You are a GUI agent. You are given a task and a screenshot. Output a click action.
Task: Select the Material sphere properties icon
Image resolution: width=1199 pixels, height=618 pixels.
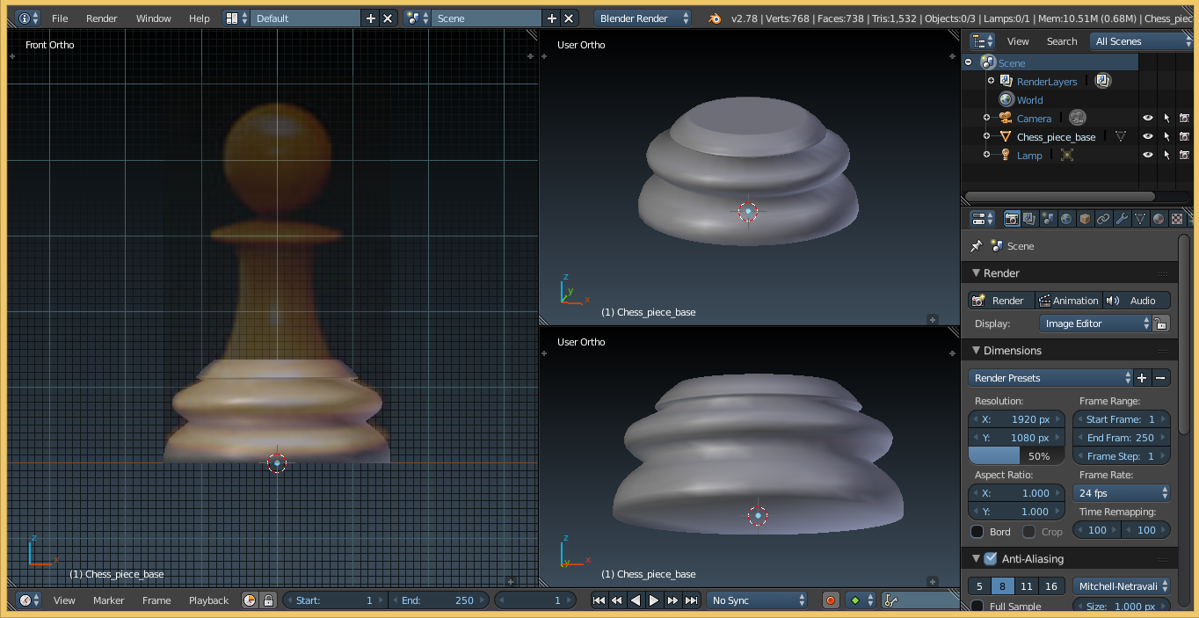(1159, 219)
